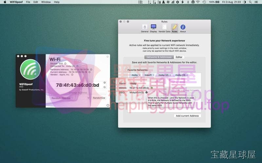Click the icon beside Connected To moby (3)
Screen dimensions: 262x163
(x=77, y=66)
